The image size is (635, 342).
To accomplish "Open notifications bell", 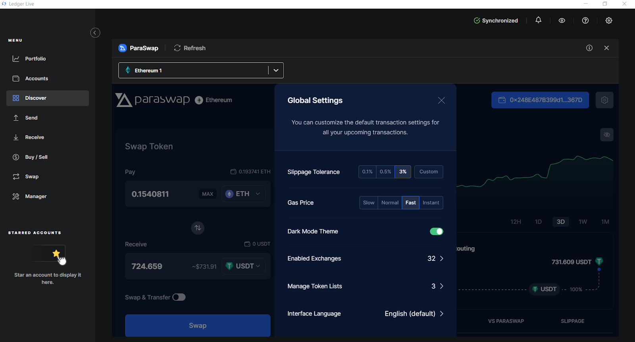I will point(538,20).
